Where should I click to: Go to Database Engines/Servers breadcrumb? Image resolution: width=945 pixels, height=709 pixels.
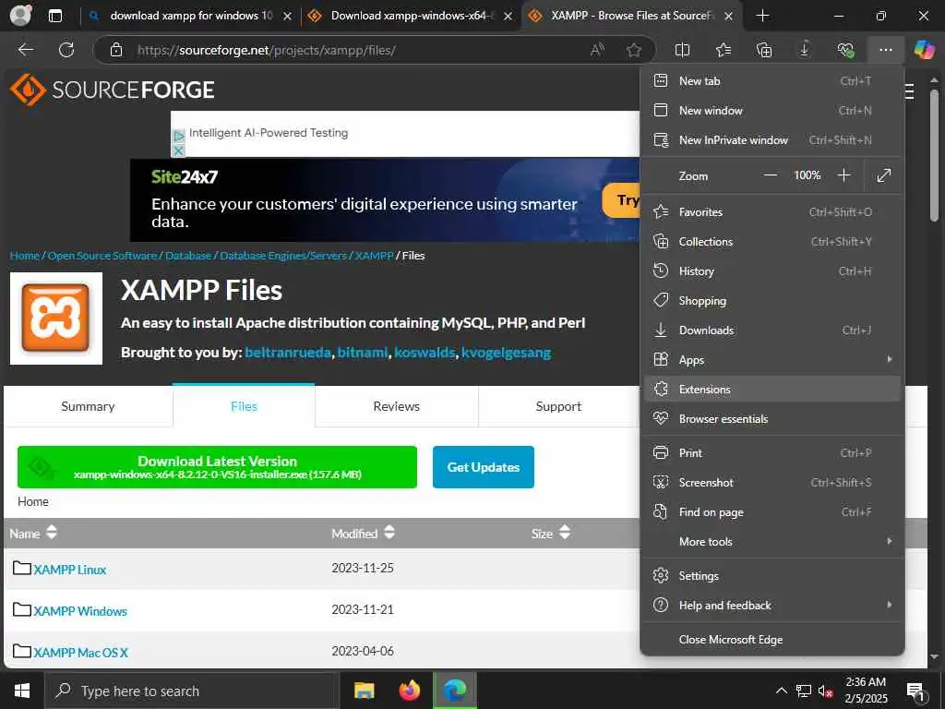[283, 256]
